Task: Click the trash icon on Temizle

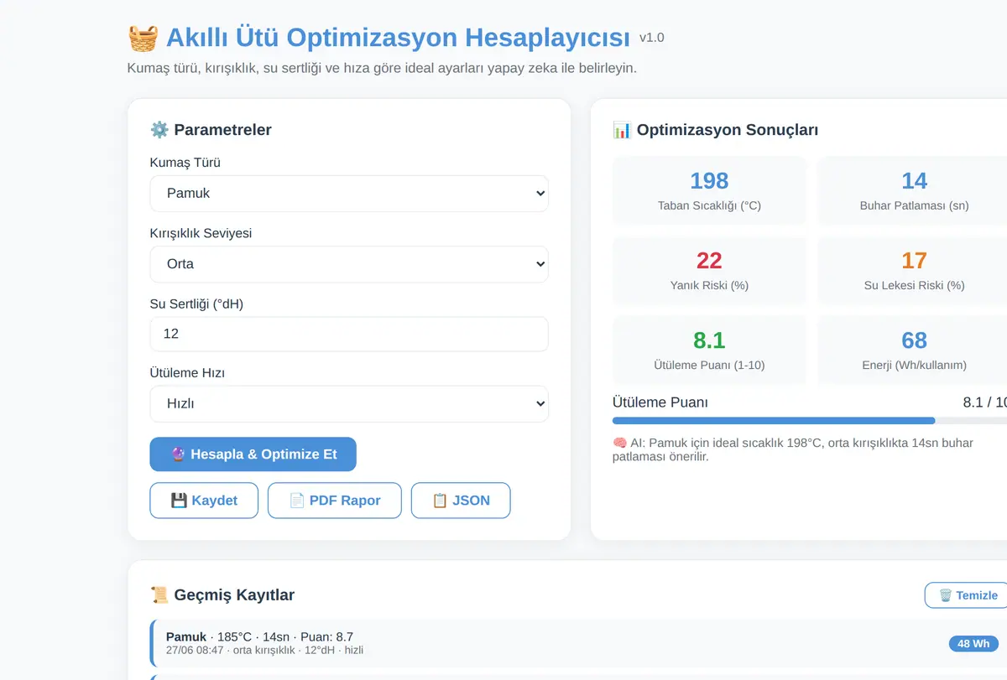Action: 946,595
